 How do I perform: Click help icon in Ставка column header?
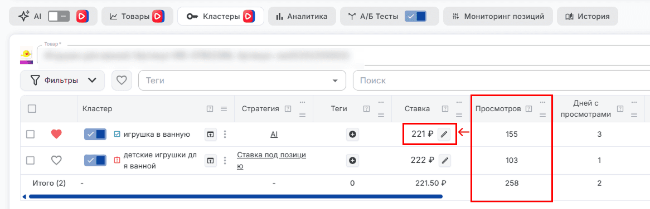click(x=445, y=108)
